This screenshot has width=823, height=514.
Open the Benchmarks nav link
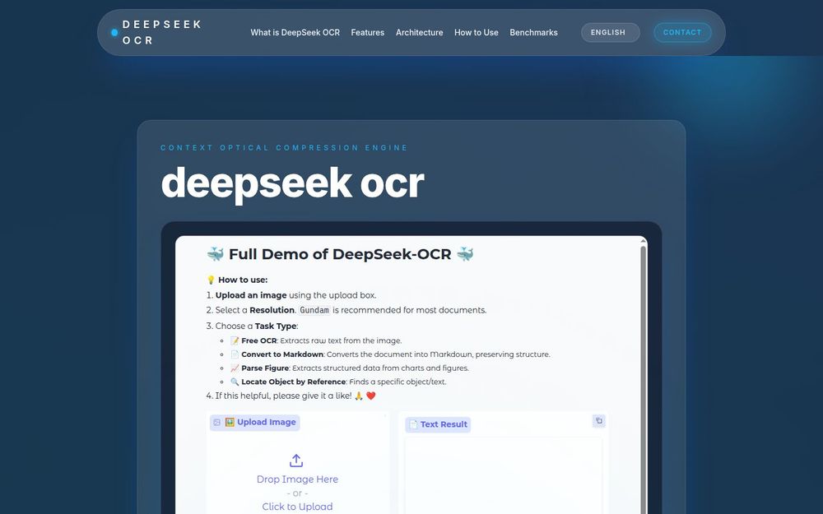(533, 33)
